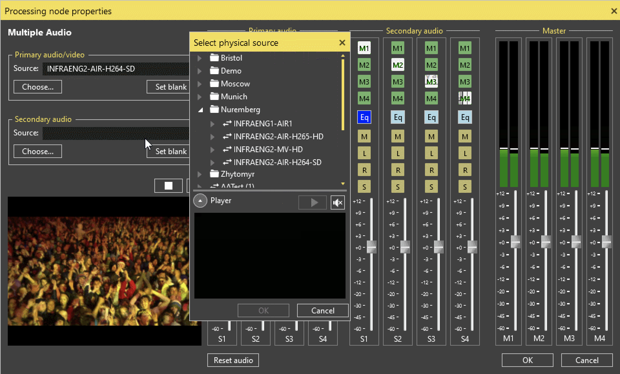This screenshot has width=620, height=374.
Task: Set secondary audio source blank
Action: click(x=168, y=151)
